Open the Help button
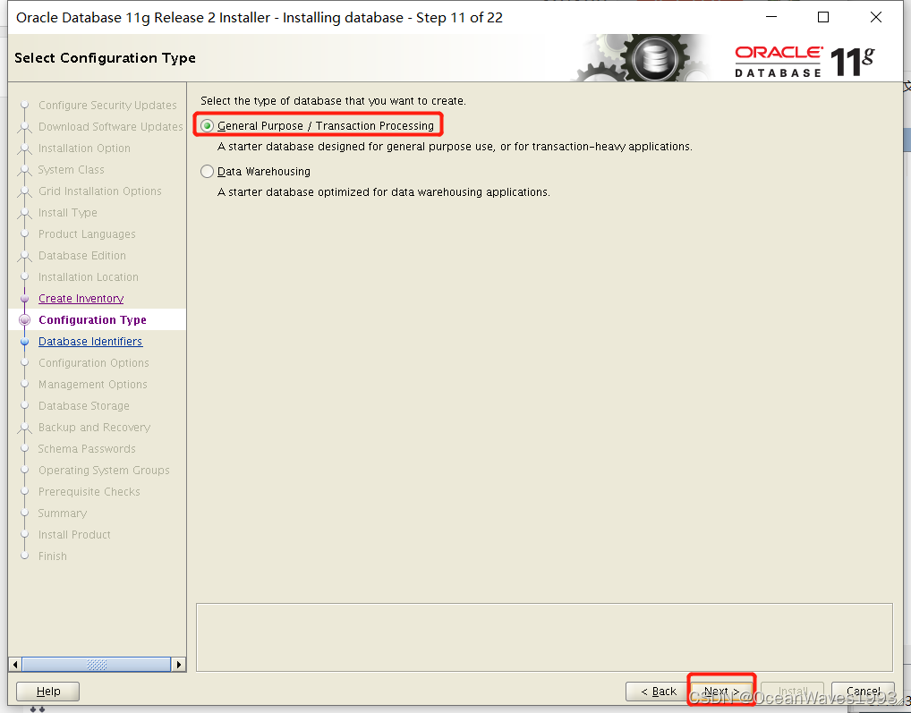The width and height of the screenshot is (911, 713). tap(47, 691)
